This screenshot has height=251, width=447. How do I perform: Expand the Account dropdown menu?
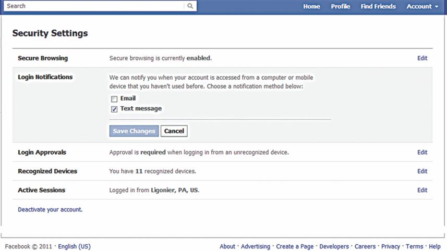coord(422,6)
